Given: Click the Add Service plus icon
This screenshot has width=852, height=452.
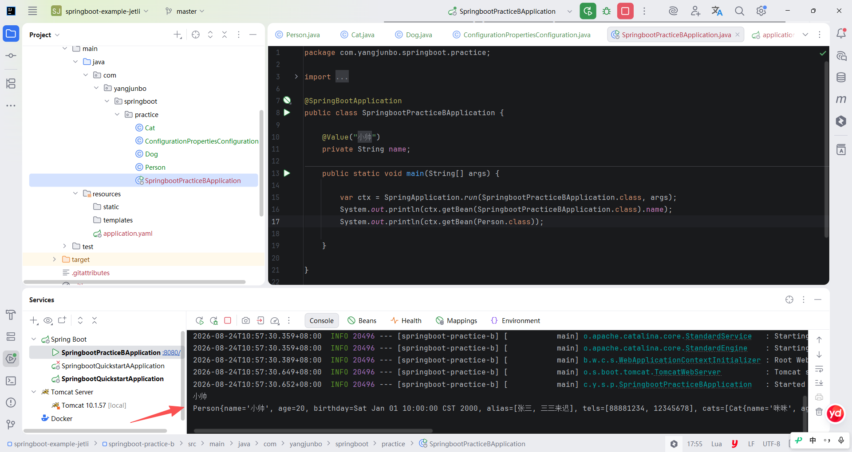Looking at the screenshot, I should tap(34, 320).
